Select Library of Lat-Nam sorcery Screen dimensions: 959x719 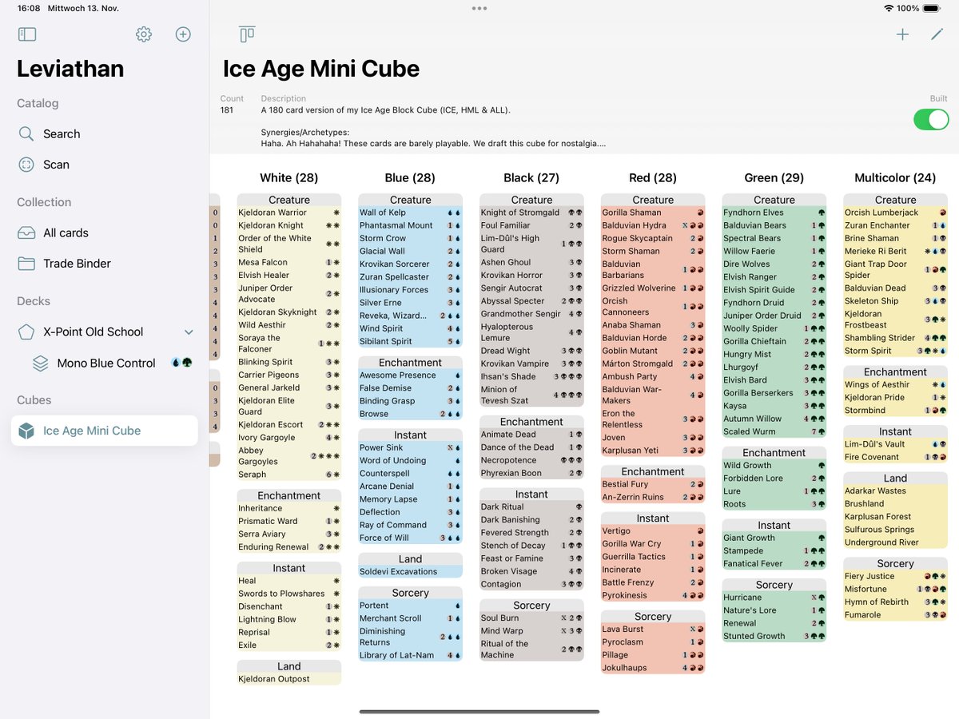410,655
